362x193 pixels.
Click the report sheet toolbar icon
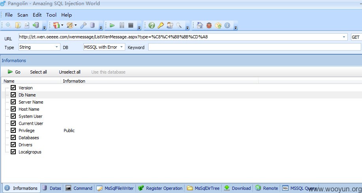[27, 25]
